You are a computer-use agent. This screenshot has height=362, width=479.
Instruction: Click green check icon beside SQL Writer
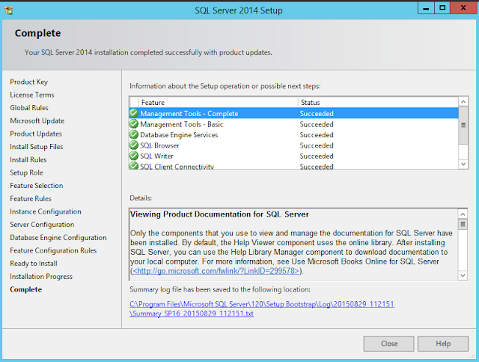134,156
